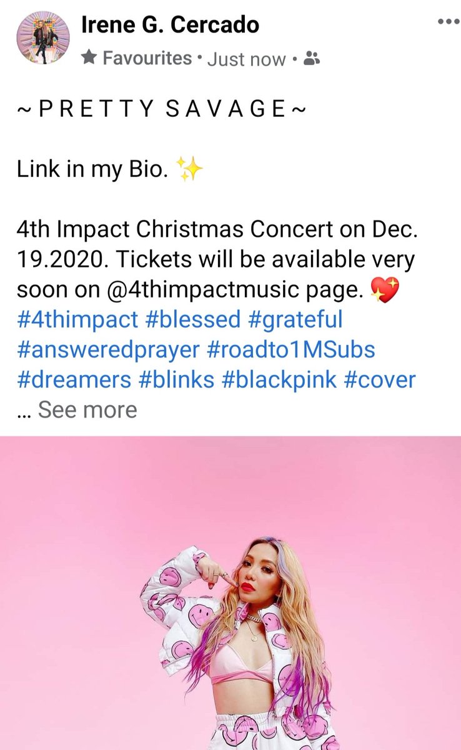The height and width of the screenshot is (750, 461).
Task: Open the three-dot post options menu
Action: [447, 22]
